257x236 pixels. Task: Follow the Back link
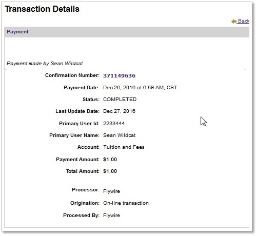tap(243, 21)
